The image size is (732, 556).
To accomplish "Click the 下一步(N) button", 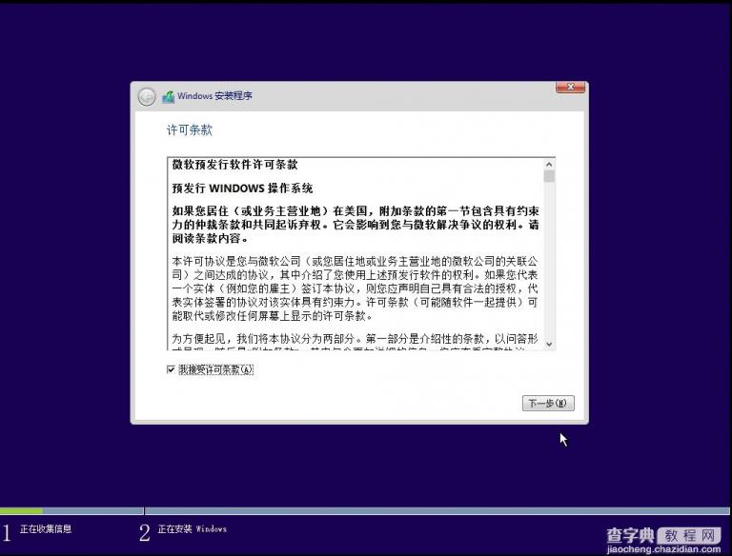I will [548, 403].
